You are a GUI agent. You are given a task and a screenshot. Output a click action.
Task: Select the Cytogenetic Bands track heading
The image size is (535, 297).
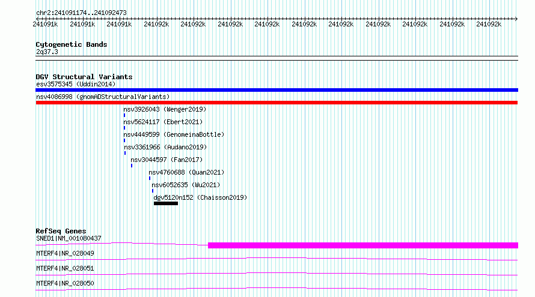pos(72,44)
